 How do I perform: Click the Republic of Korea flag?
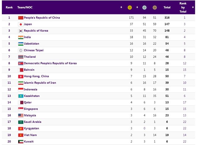tap(20, 31)
